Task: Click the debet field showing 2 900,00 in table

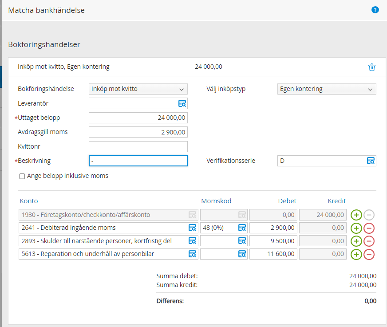Action: click(273, 228)
